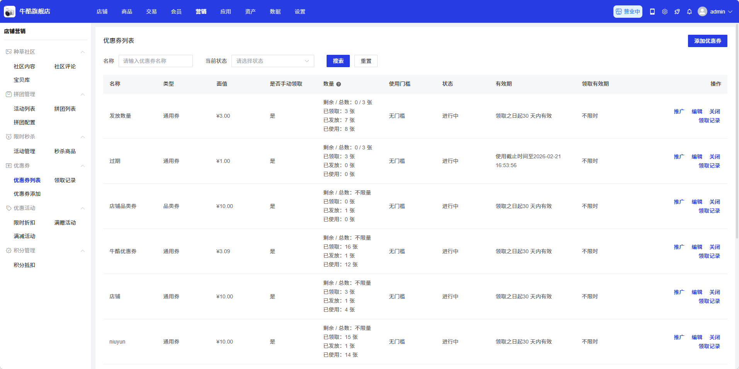This screenshot has width=739, height=369.
Task: Open settings via the gear icon
Action: (x=665, y=12)
